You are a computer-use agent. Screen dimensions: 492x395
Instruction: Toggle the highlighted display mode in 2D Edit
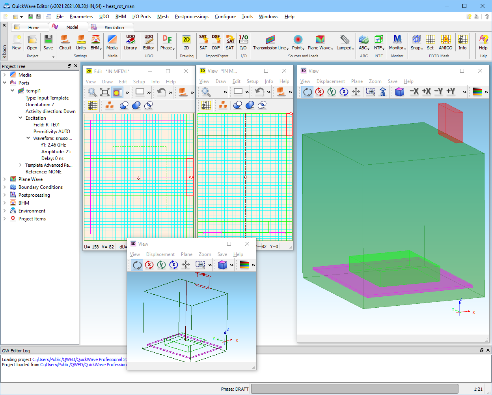(x=117, y=92)
